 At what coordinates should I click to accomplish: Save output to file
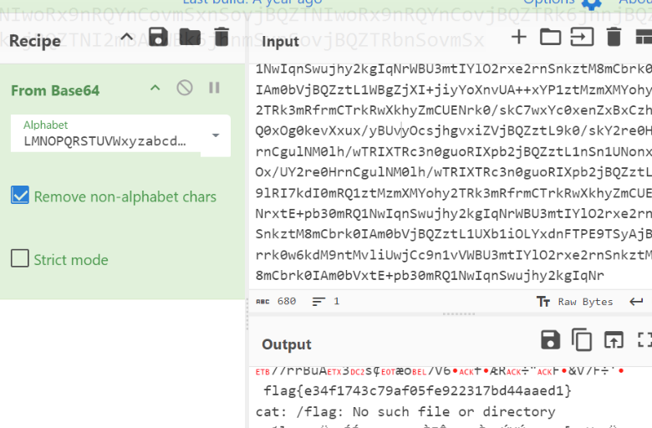click(551, 339)
